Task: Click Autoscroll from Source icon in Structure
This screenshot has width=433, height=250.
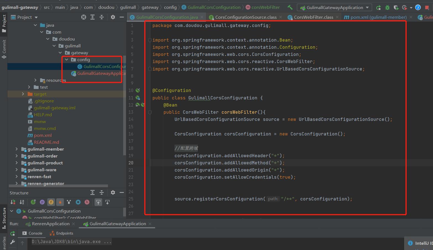Action: pyautogui.click(x=107, y=202)
